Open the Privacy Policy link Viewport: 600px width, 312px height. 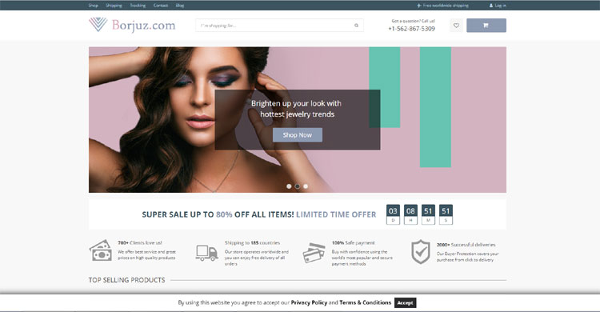pos(309,302)
